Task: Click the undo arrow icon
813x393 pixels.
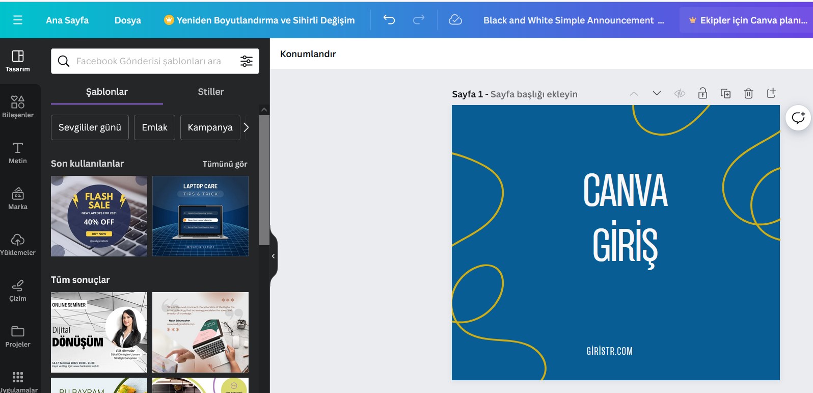Action: pyautogui.click(x=389, y=20)
